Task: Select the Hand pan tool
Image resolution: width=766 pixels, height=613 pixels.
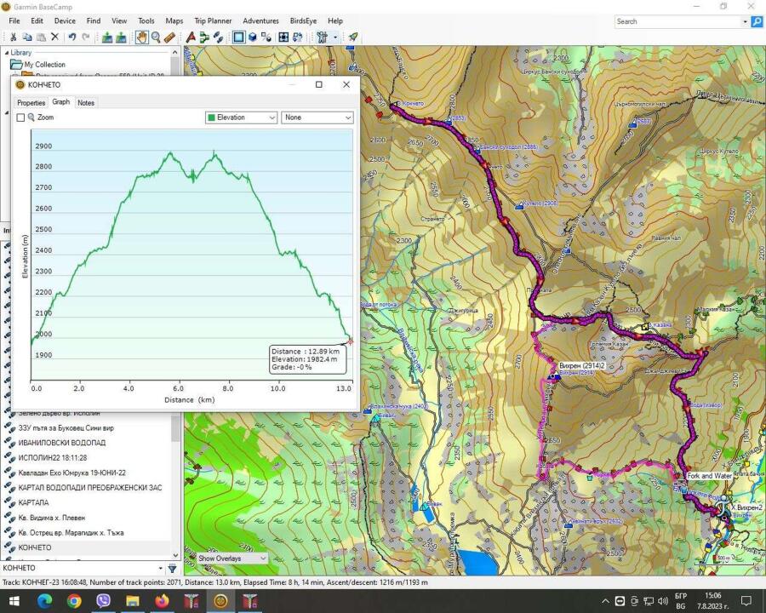Action: [141, 37]
